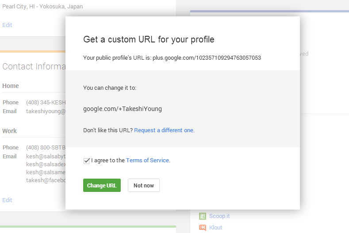Open the Terms of Service link
This screenshot has width=349, height=233.
[147, 160]
